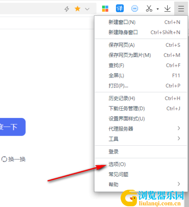Click the scissors screenshot icon
Image resolution: width=189 pixels, height=207 pixels.
click(x=149, y=8)
